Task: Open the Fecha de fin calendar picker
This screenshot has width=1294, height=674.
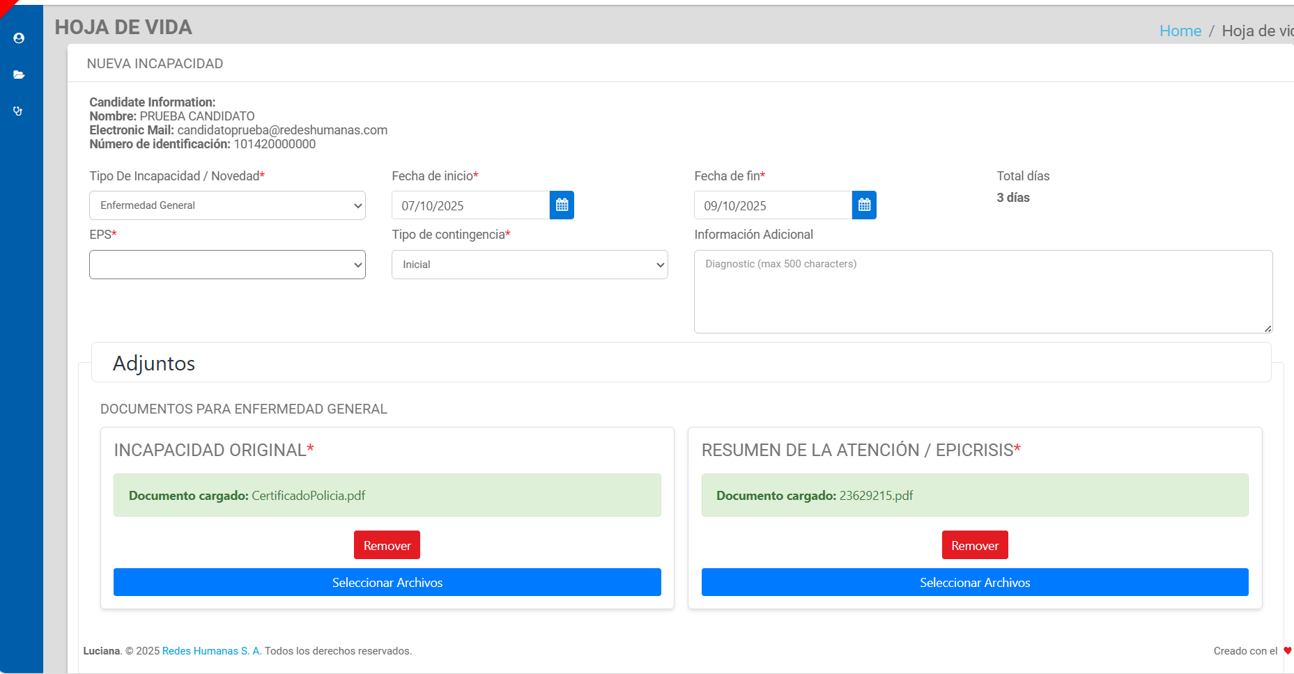Action: click(864, 205)
